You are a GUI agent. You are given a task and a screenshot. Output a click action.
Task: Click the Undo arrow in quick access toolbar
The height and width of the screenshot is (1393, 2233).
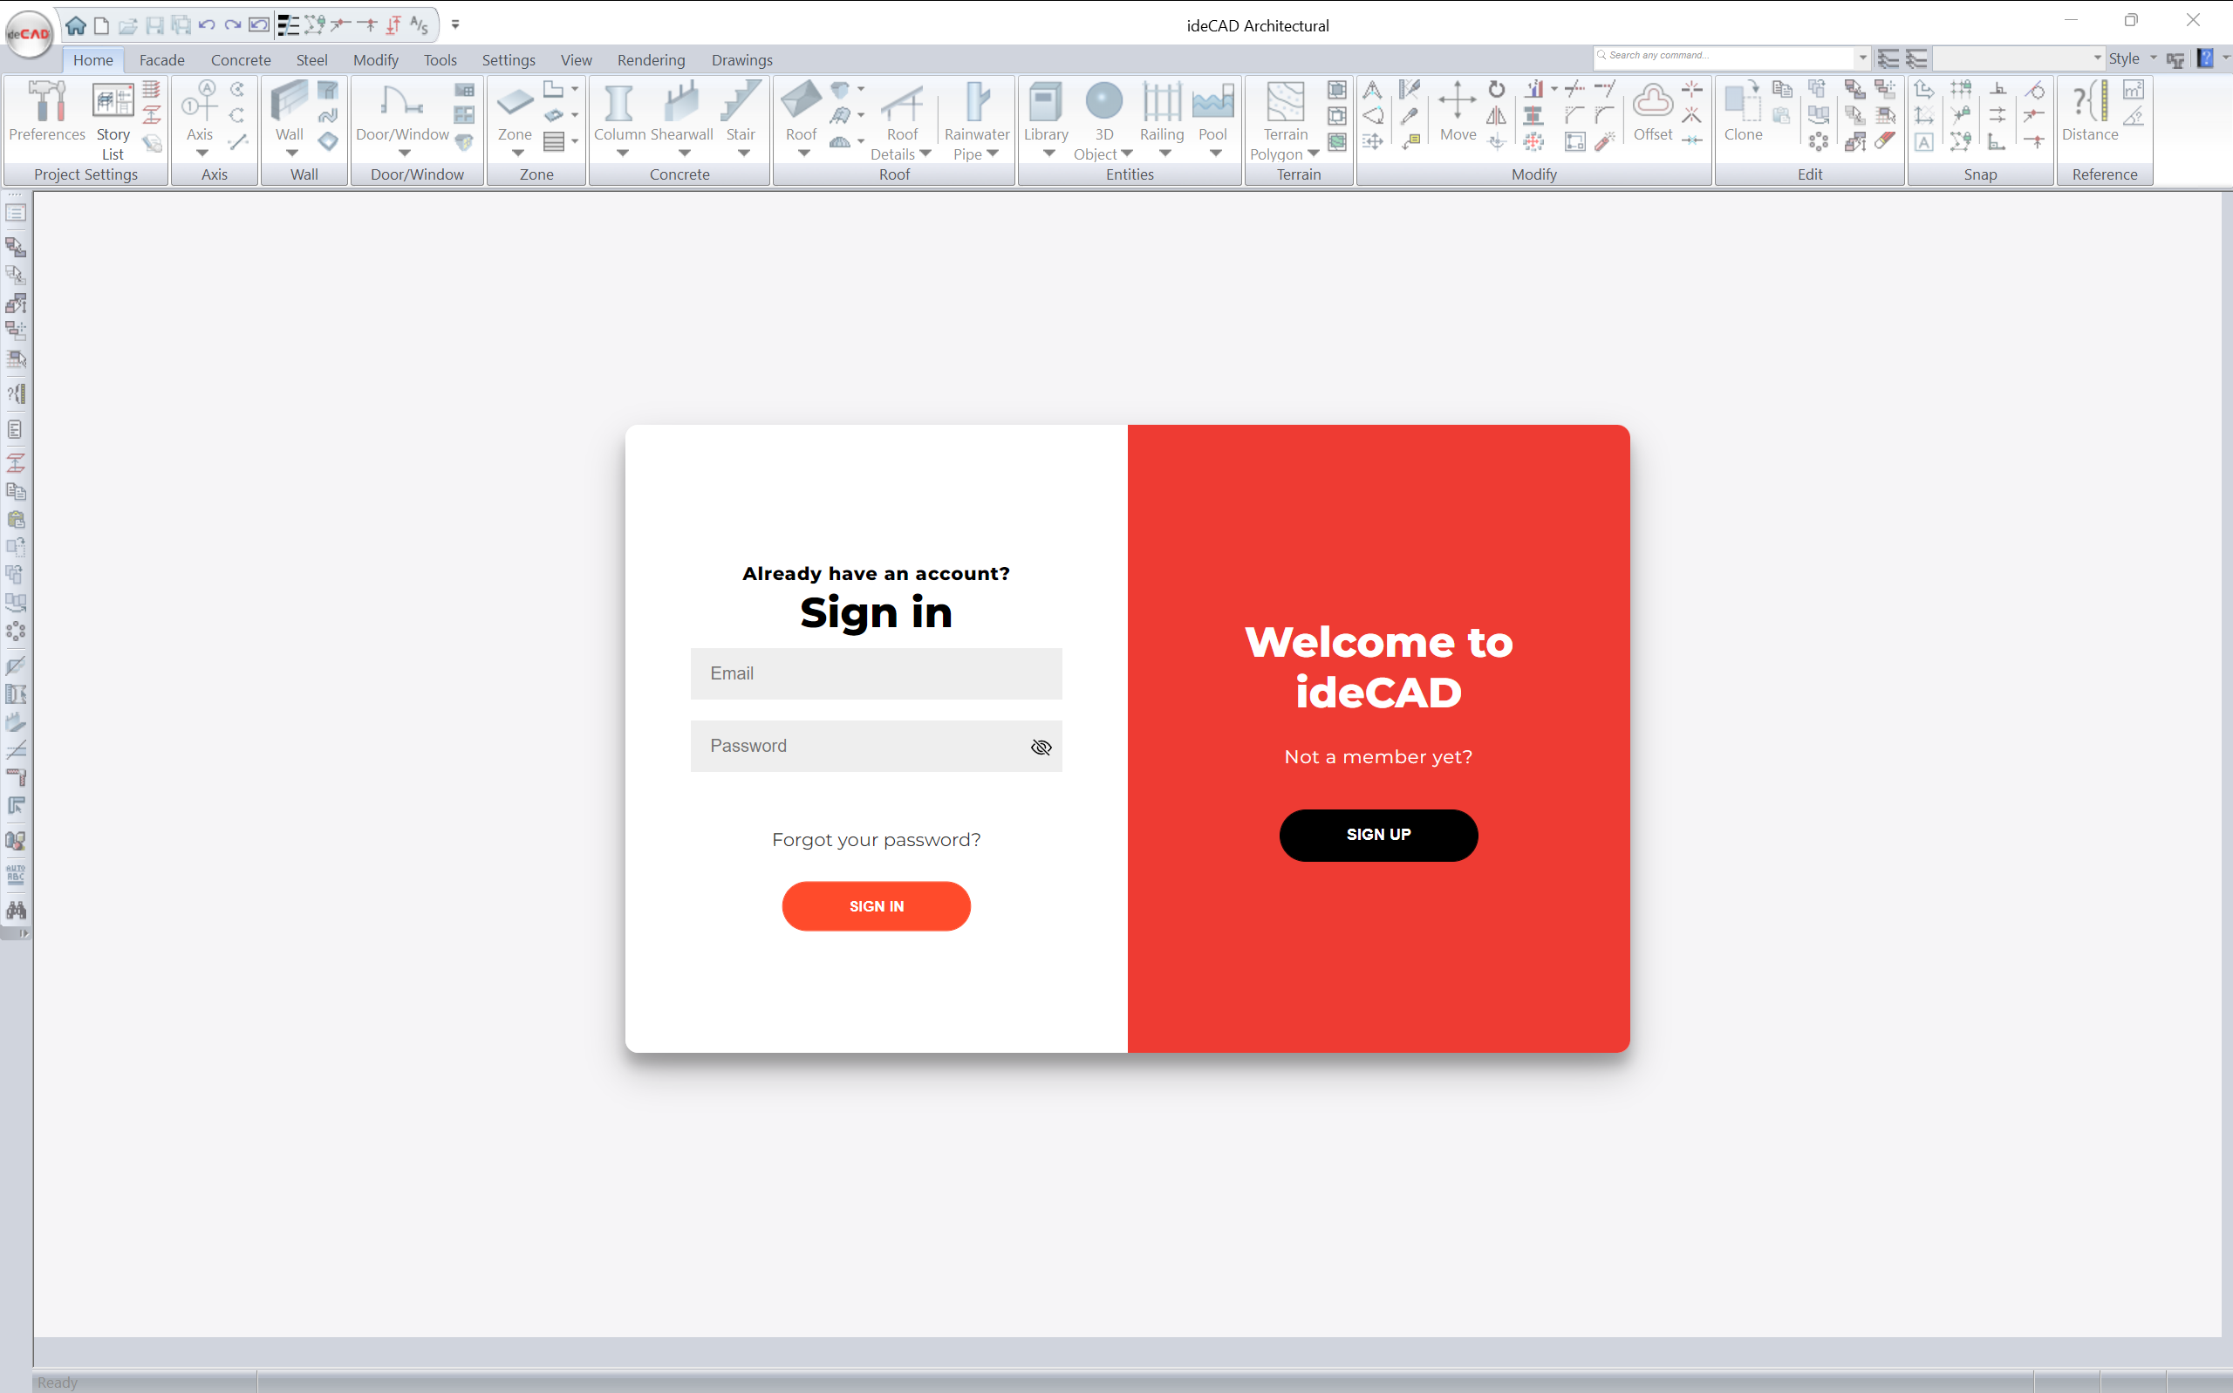(207, 25)
